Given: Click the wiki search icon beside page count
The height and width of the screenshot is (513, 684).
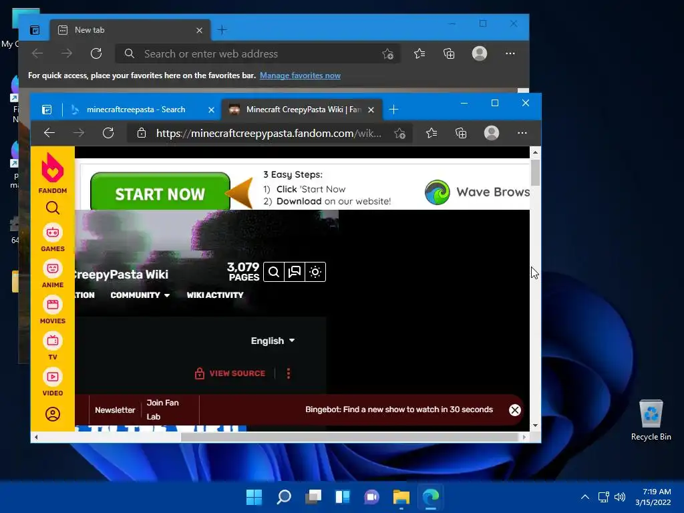Looking at the screenshot, I should (x=274, y=273).
